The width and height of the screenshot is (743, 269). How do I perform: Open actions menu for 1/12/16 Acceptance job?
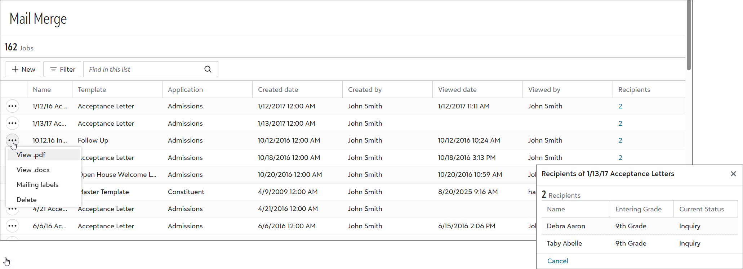click(x=13, y=106)
